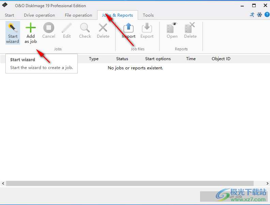This screenshot has height=205, width=270.
Task: Click the horizontal scrollbar thumb
Action: pyautogui.click(x=130, y=183)
